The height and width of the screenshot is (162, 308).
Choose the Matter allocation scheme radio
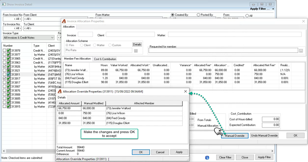pyautogui.click(x=95, y=45)
